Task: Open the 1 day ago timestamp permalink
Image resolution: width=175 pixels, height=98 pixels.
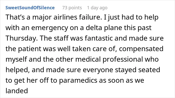Action: tap(97, 8)
